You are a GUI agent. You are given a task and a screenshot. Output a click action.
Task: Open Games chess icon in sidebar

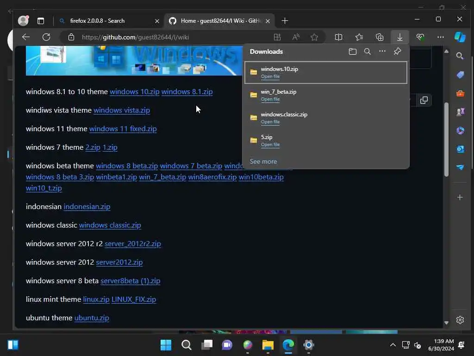460,112
